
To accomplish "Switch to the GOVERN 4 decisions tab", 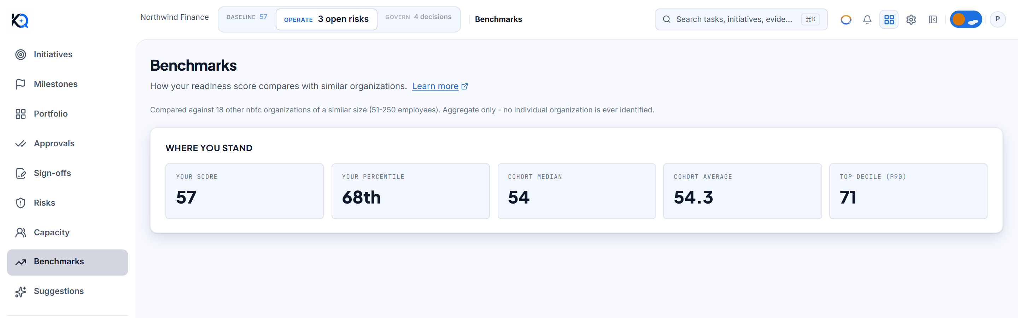I will point(418,17).
